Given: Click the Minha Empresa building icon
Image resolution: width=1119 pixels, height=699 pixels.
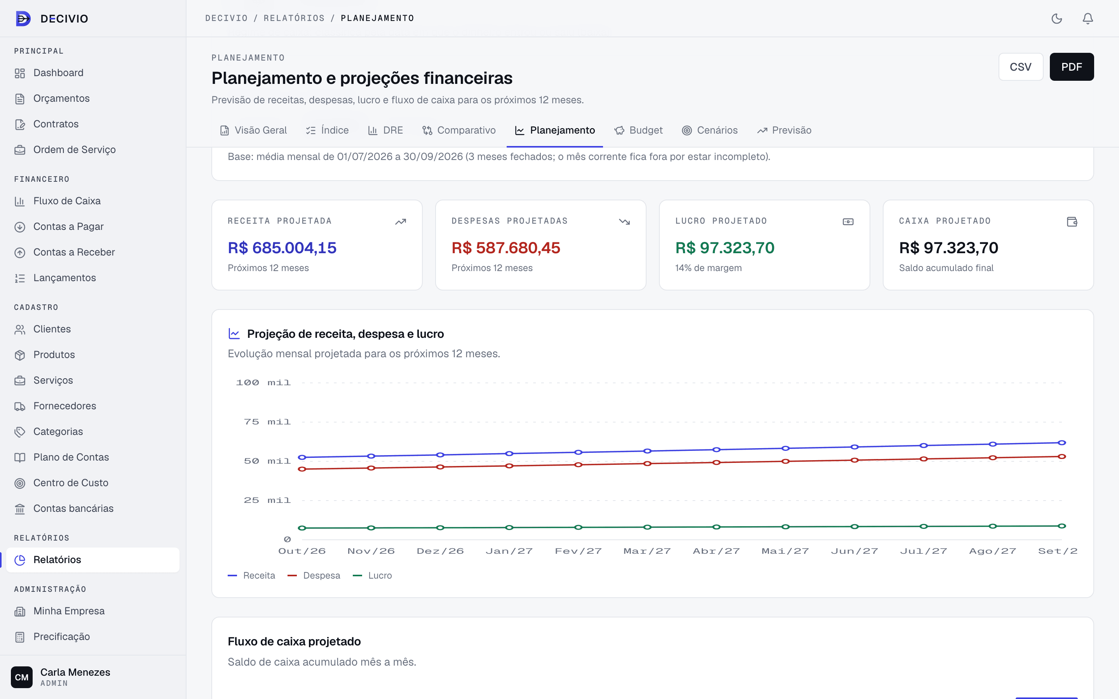Looking at the screenshot, I should coord(20,611).
